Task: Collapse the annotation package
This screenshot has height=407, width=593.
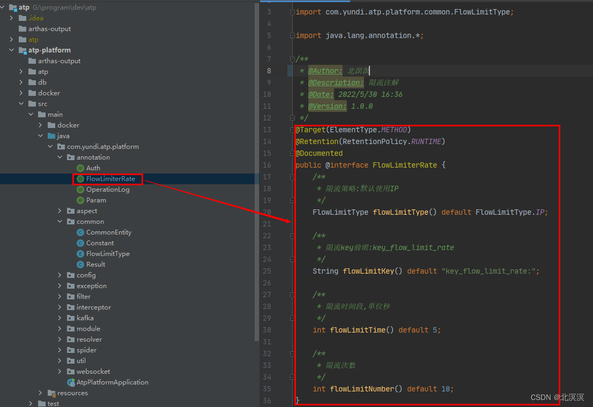Action: pyautogui.click(x=60, y=157)
